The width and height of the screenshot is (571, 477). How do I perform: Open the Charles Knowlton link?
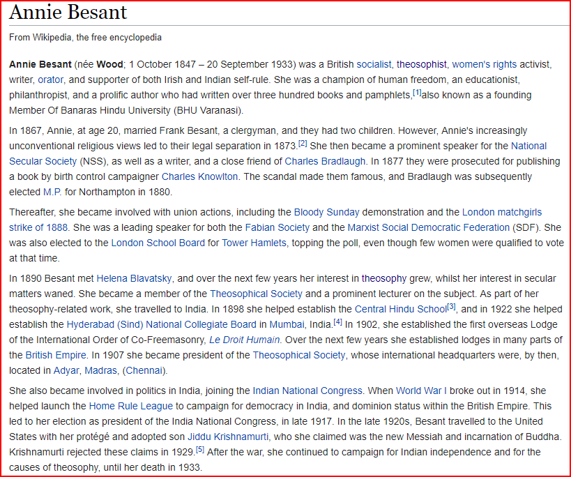[x=199, y=176]
